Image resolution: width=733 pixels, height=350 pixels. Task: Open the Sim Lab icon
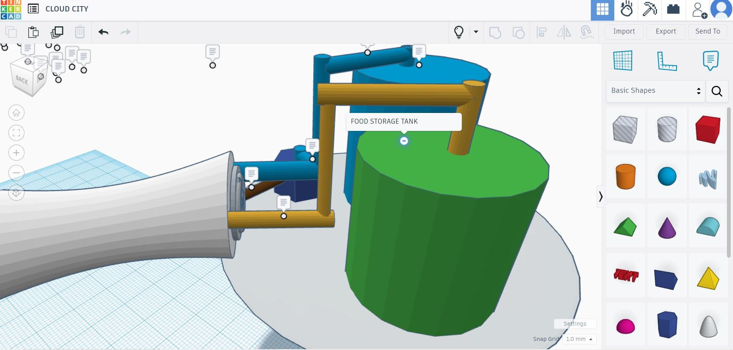pos(626,9)
